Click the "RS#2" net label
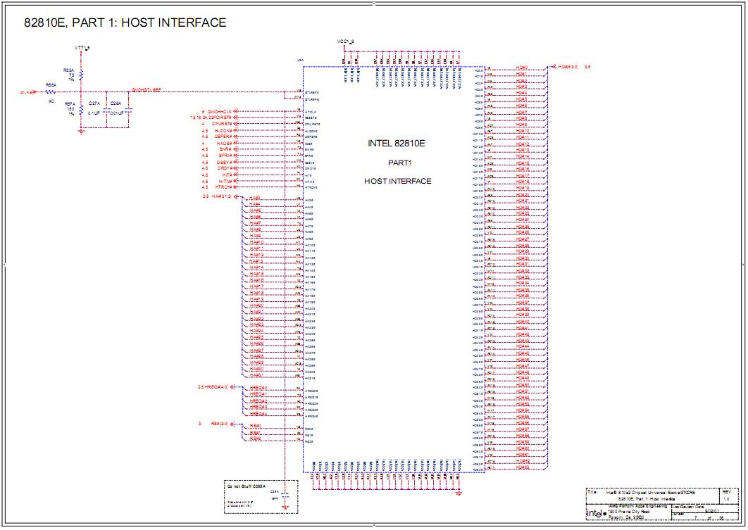748x530 pixels. pos(255,438)
